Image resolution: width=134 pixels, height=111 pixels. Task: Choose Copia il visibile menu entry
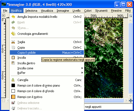[47, 53]
